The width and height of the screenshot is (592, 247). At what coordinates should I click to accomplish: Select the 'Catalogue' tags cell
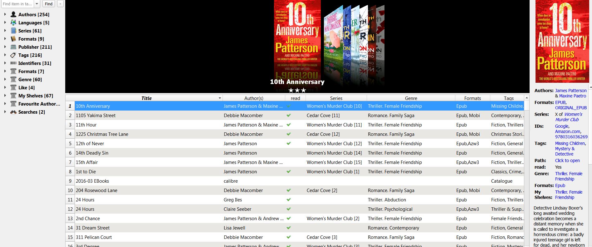tap(507, 181)
